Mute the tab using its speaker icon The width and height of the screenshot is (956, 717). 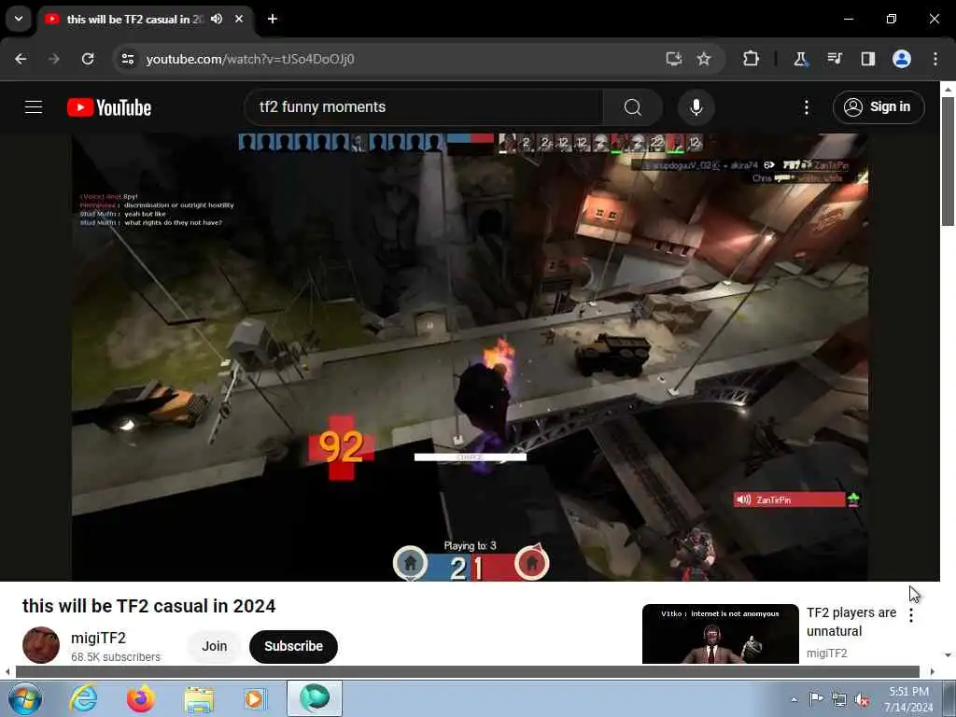(x=217, y=19)
